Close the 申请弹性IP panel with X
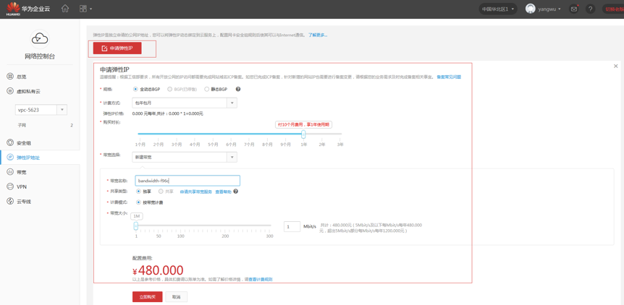The width and height of the screenshot is (624, 305). (x=616, y=66)
